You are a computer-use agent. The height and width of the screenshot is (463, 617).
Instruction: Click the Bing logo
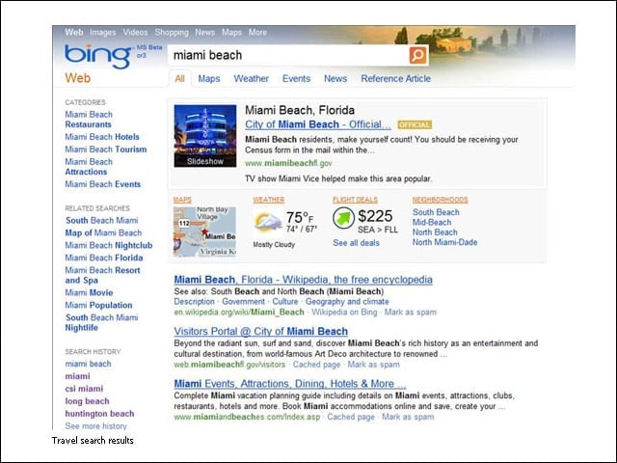(98, 56)
